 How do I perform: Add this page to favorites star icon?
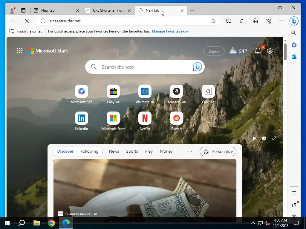(213, 21)
